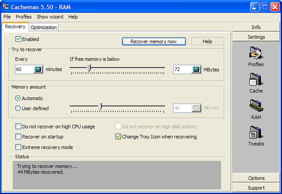Viewport: 282px width, 194px height.
Task: Expand the Options sidebar section
Action: pyautogui.click(x=256, y=178)
